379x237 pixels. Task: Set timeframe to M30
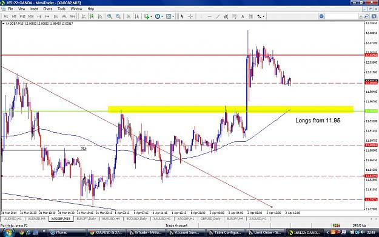(31, 16)
